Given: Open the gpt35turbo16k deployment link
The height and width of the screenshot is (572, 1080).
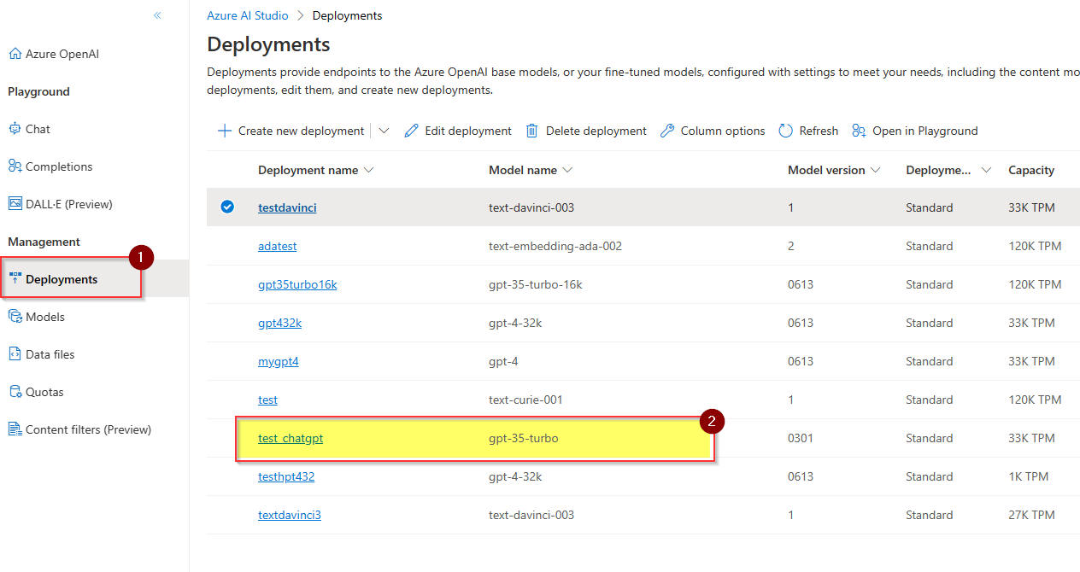Looking at the screenshot, I should coord(297,284).
